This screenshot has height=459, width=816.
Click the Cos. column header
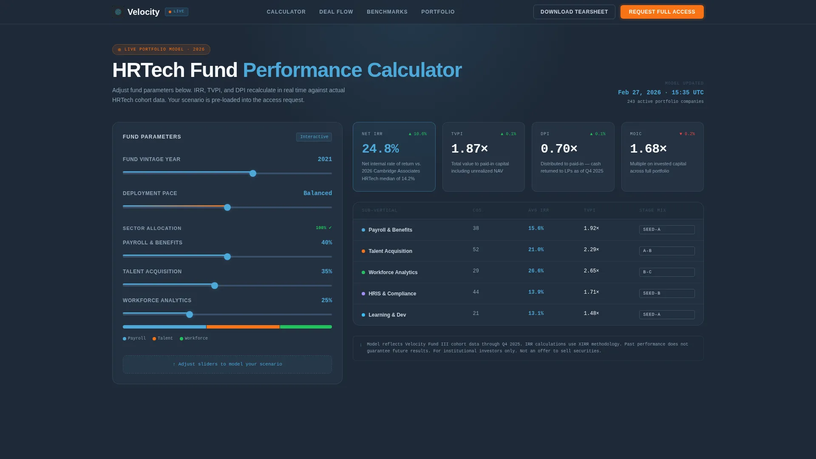click(x=479, y=211)
